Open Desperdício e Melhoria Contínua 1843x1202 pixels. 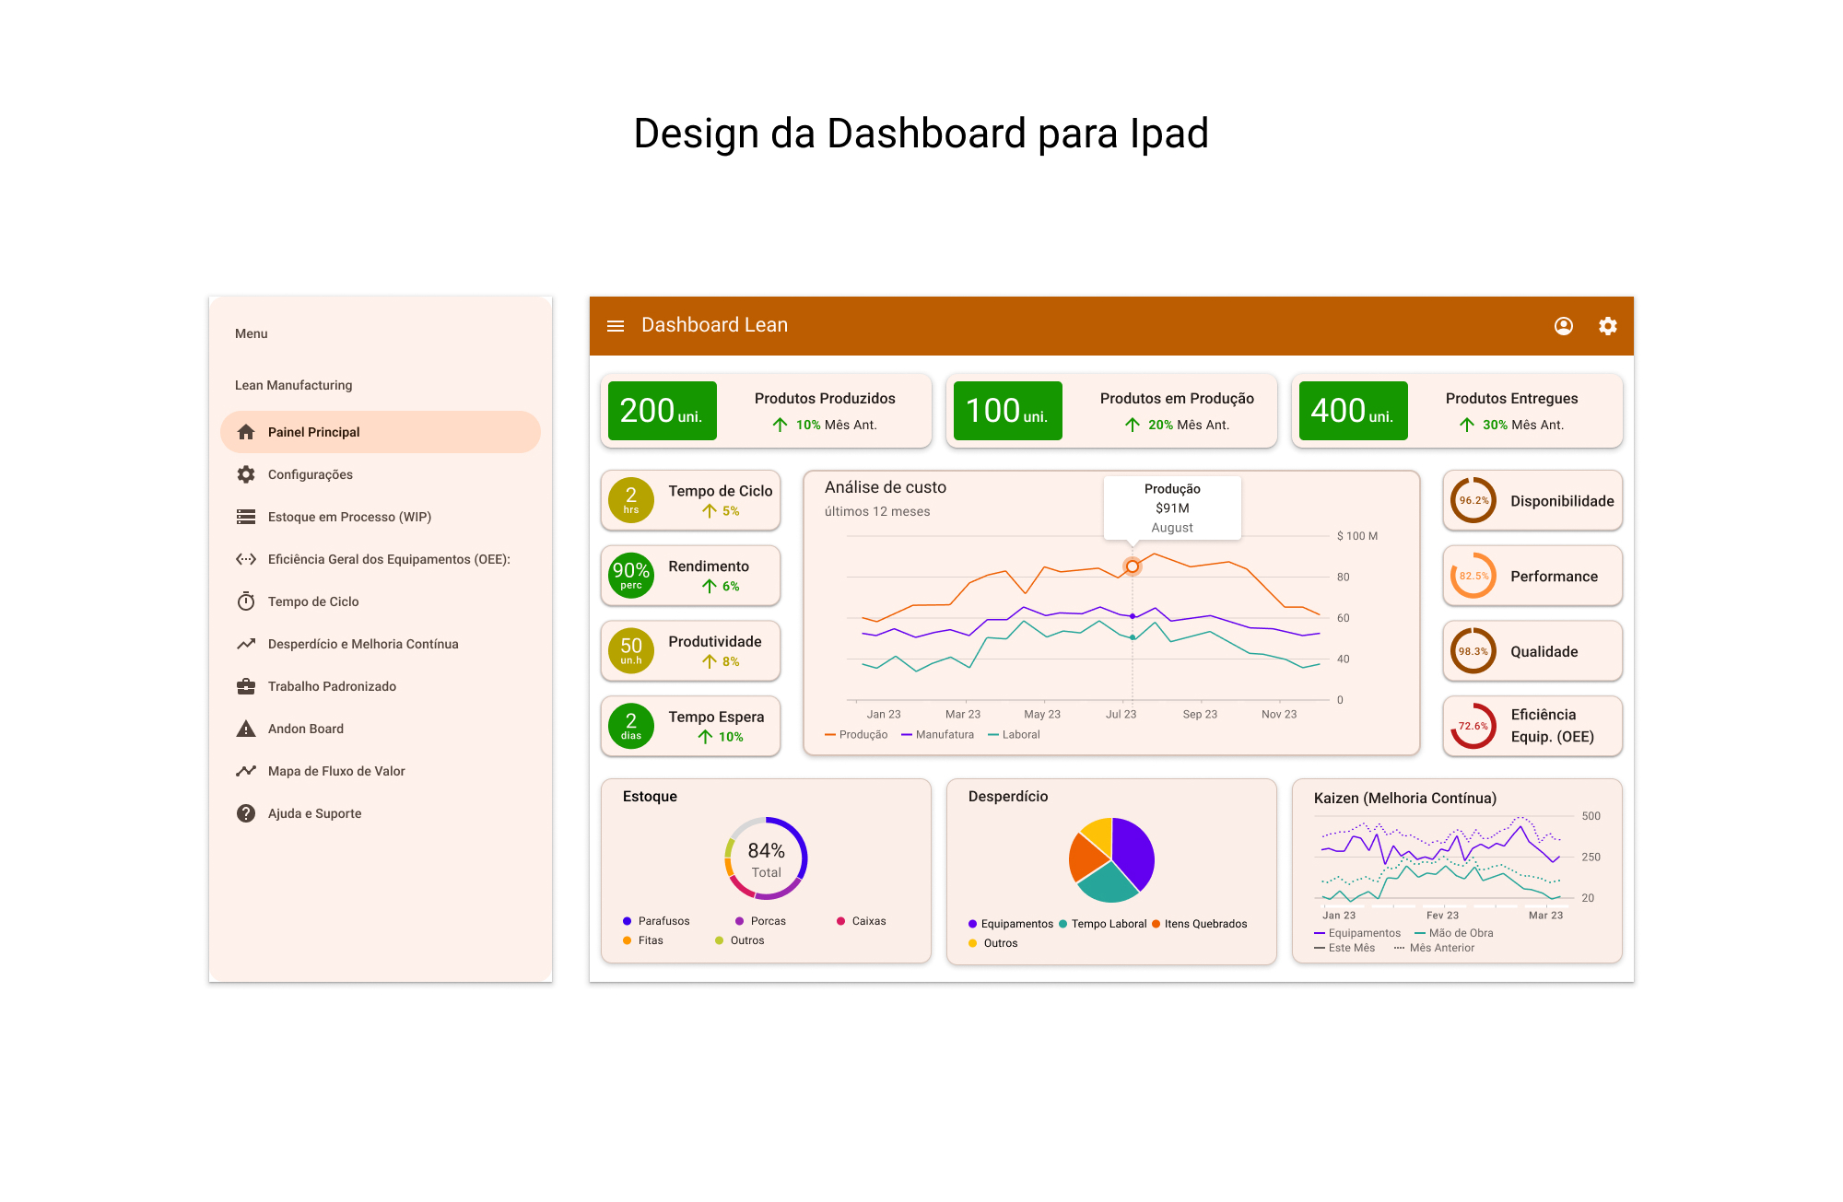(362, 644)
